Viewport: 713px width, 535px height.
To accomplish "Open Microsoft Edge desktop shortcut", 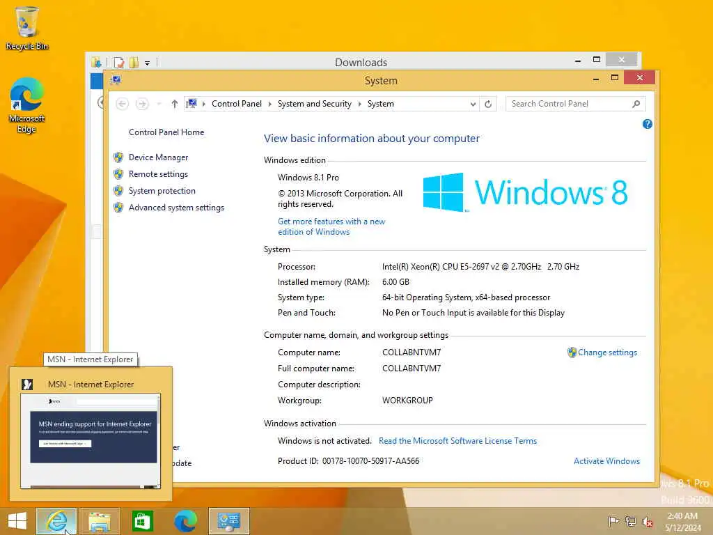I will coord(27,106).
